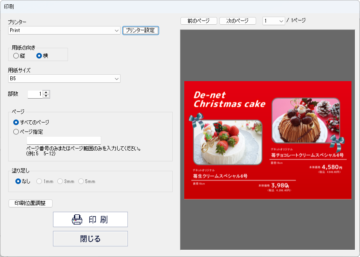Image resolution: width=360 pixels, height=257 pixels.
Task: Click the large 印刷 print button
Action: 90,219
